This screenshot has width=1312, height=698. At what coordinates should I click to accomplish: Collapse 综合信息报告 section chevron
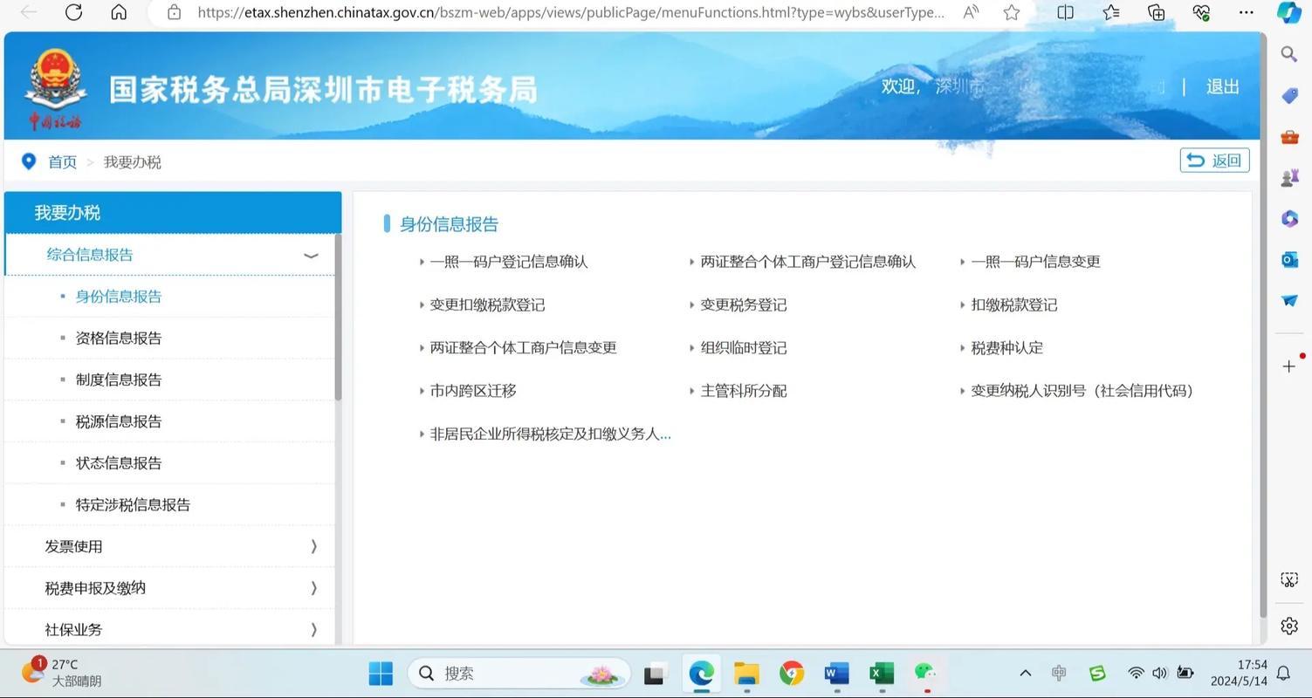(311, 255)
